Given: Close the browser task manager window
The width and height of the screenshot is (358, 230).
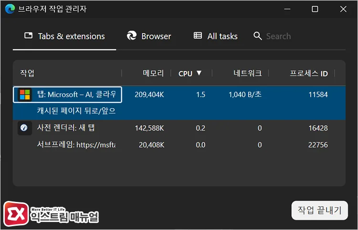Looking at the screenshot, I should click(x=343, y=9).
